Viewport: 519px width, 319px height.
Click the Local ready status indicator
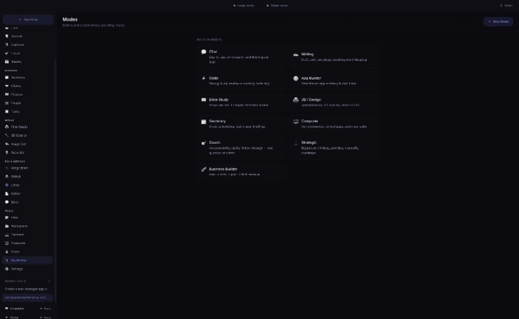pyautogui.click(x=244, y=6)
